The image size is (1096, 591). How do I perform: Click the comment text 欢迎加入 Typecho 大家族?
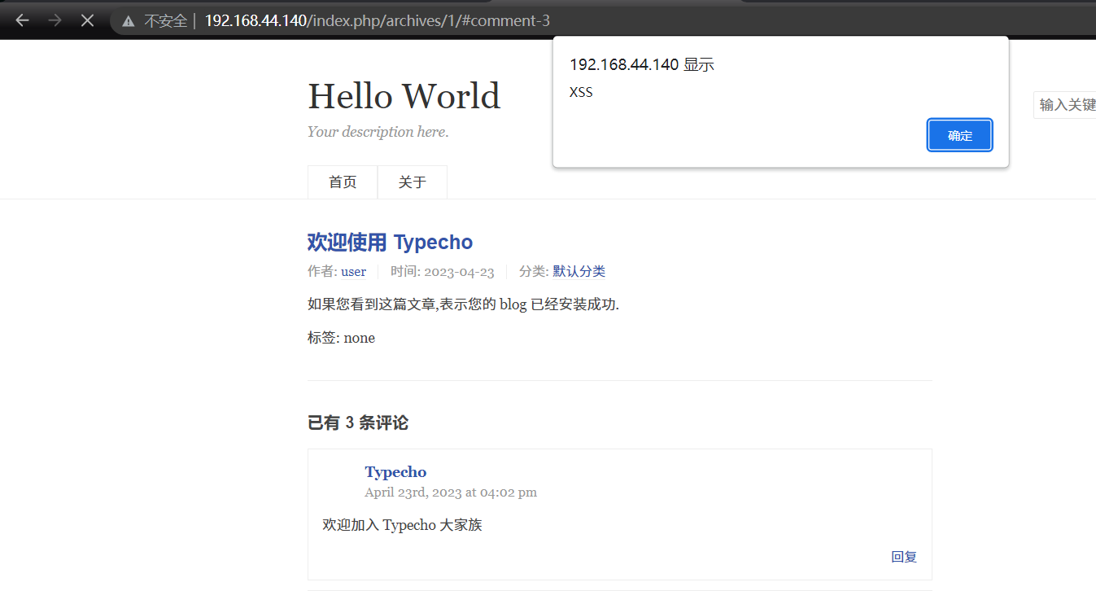tap(403, 525)
